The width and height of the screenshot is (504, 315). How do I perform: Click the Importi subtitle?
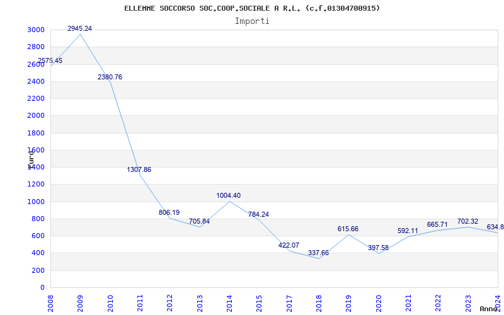tap(252, 21)
